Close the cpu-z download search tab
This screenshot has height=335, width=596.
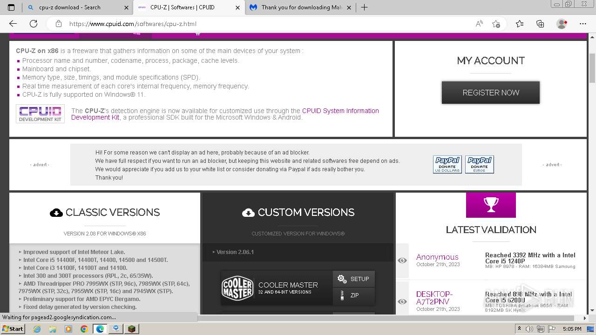click(127, 7)
